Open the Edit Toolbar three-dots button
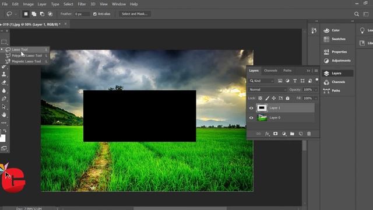The height and width of the screenshot is (210, 373). 4,123
